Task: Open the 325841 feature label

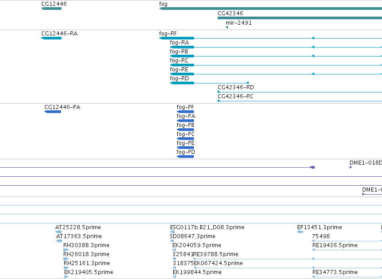Action: click(183, 254)
